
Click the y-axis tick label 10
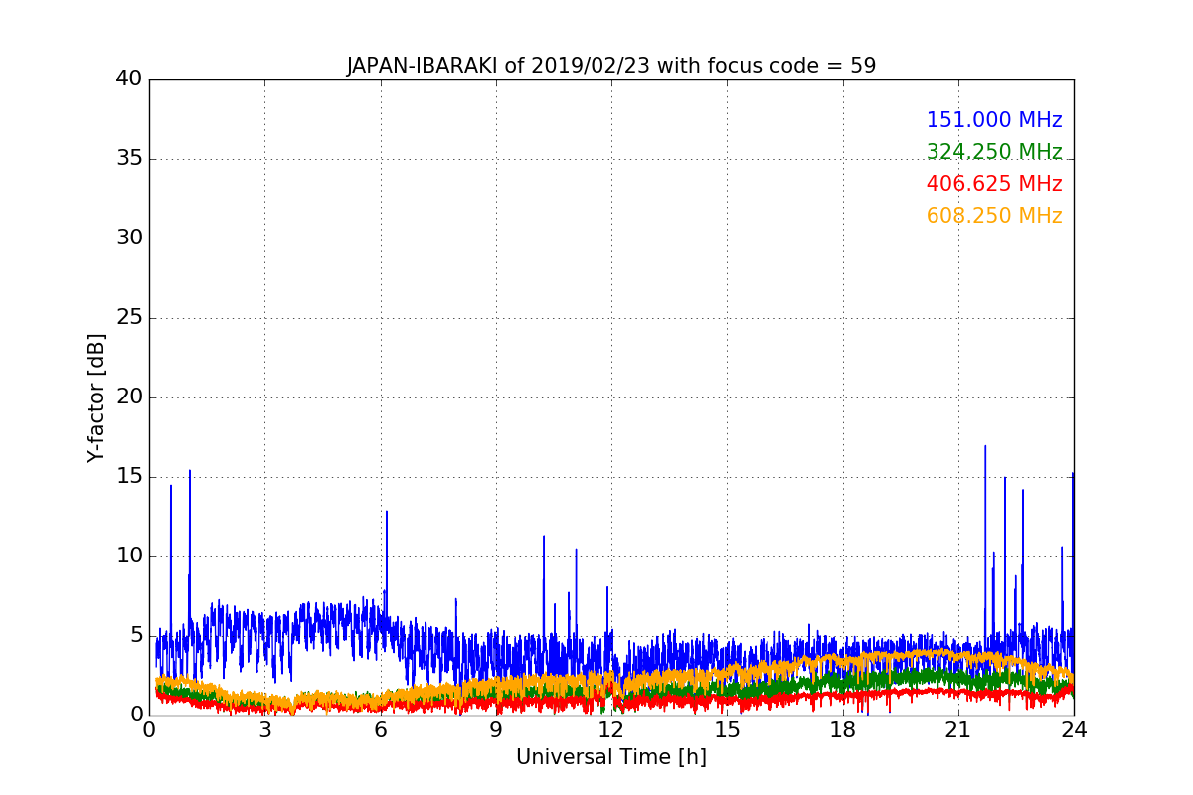(x=129, y=556)
